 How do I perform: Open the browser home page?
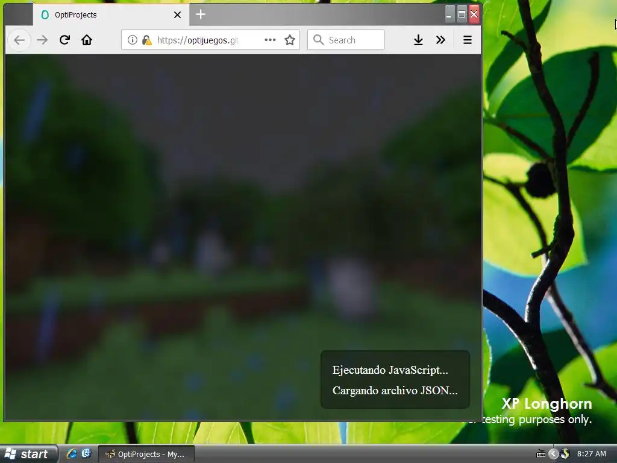pyautogui.click(x=87, y=40)
